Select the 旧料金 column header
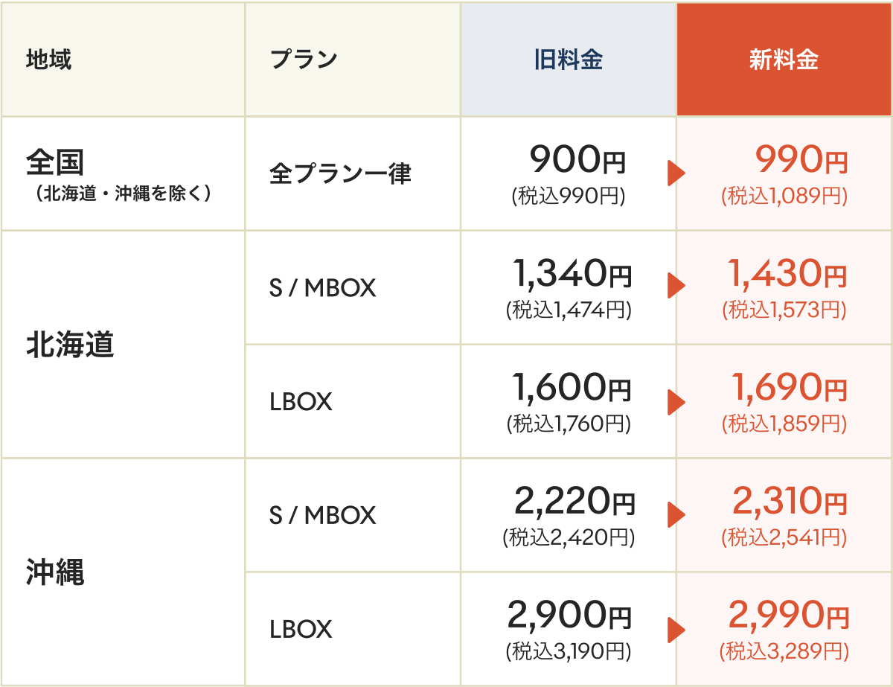 pos(569,60)
